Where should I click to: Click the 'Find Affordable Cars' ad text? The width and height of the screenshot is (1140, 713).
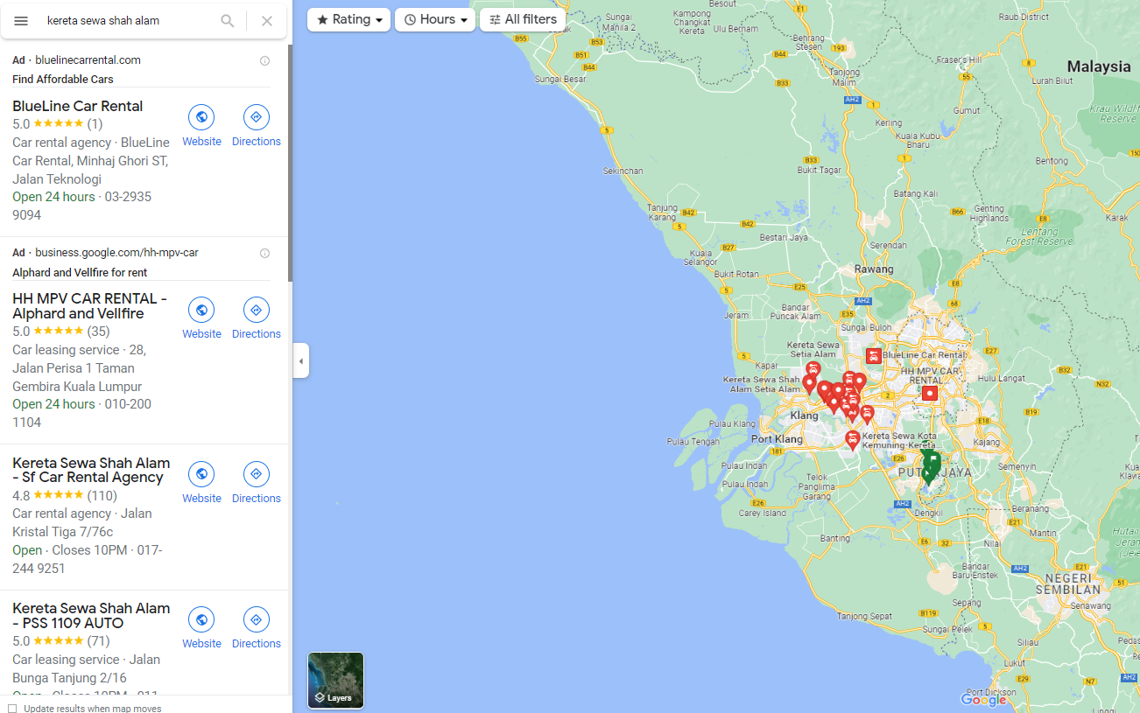pyautogui.click(x=63, y=79)
